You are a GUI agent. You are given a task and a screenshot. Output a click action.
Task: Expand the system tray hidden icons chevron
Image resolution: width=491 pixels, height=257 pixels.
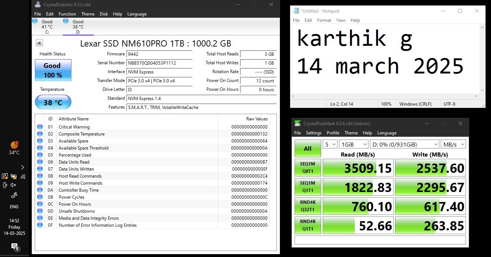coord(23,167)
